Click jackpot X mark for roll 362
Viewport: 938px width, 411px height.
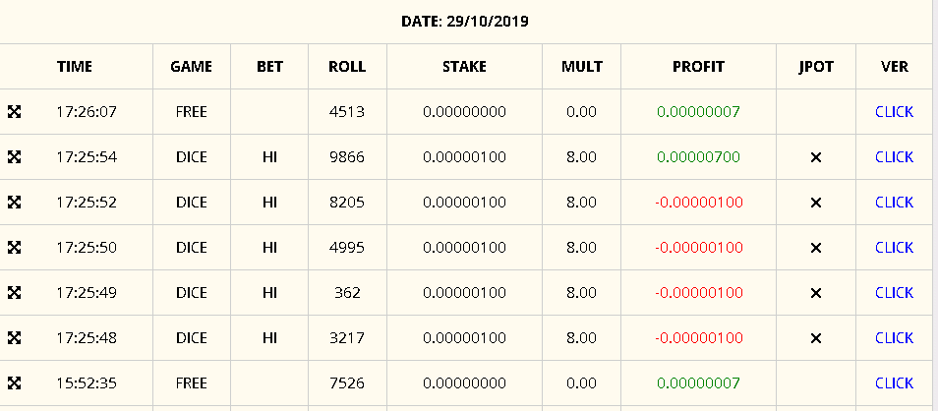click(x=815, y=293)
